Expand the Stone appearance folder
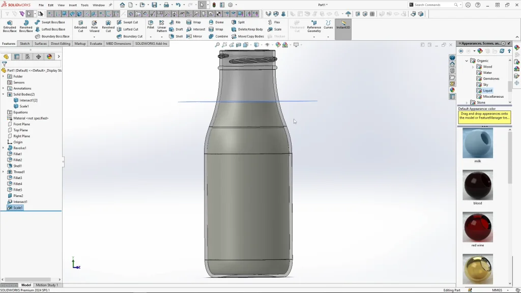The image size is (521, 293). pos(467,102)
